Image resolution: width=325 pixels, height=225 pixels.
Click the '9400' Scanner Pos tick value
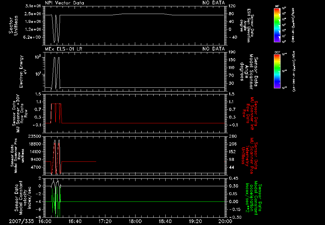(x=36, y=160)
